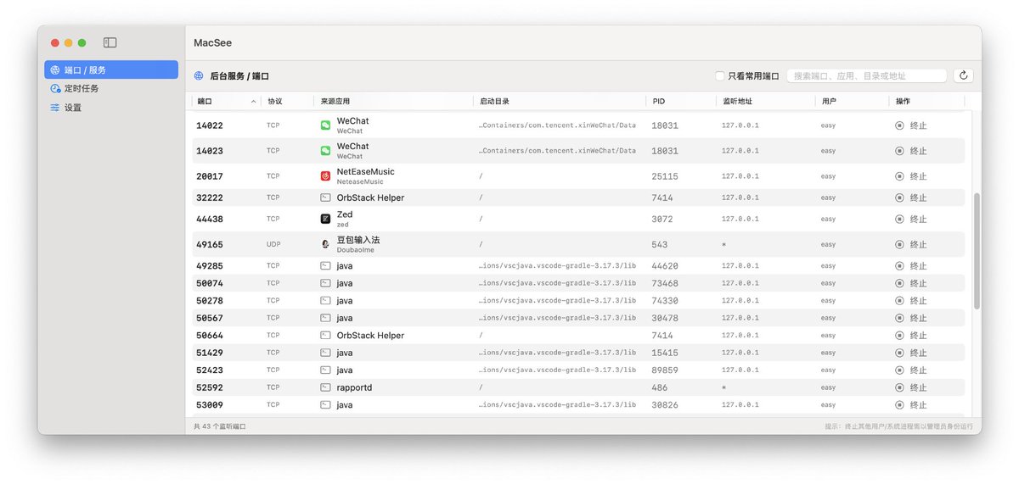Toggle the sidebar panel icon

tap(110, 42)
